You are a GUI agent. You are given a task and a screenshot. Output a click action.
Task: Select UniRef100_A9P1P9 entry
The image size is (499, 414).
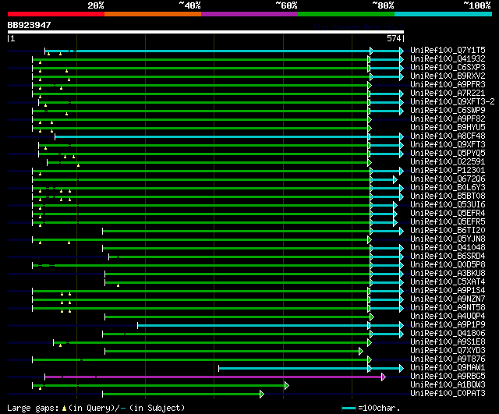[448, 325]
